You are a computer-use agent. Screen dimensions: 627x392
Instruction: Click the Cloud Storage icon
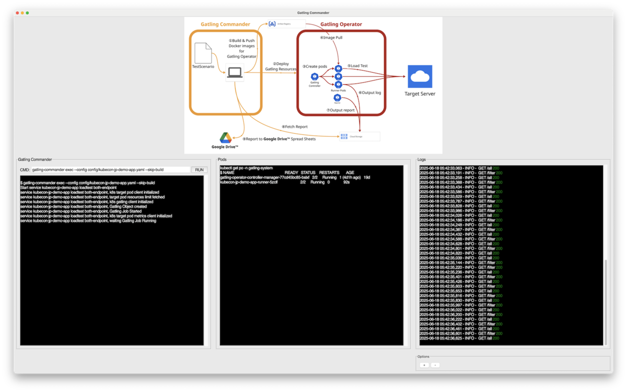tap(344, 136)
